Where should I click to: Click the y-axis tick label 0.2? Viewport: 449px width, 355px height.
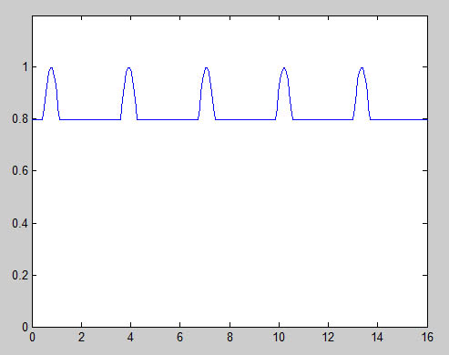pos(20,275)
